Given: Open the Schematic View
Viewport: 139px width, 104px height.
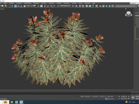Looking at the screenshot, I should [x=93, y=6].
